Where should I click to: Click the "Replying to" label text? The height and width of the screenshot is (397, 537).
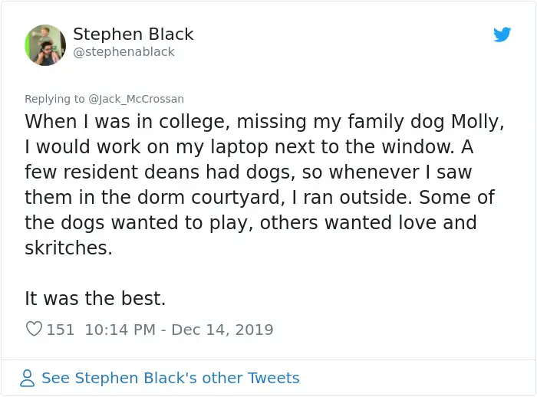pyautogui.click(x=55, y=99)
